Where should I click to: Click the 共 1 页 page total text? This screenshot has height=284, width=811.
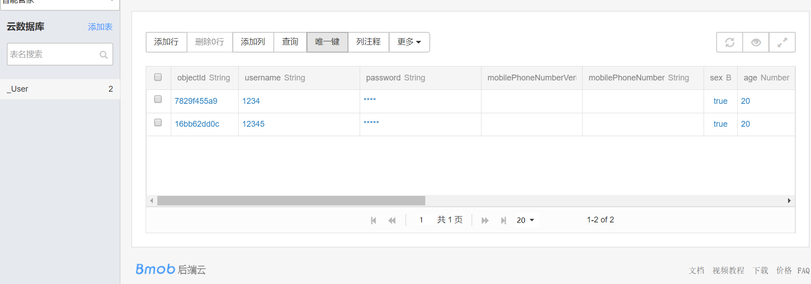[x=450, y=220]
